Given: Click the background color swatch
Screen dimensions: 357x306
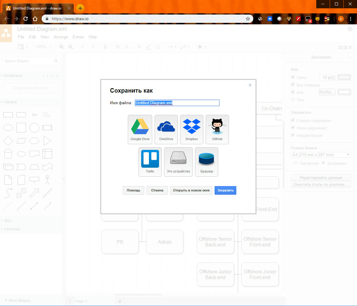Looking at the screenshot, I should point(344,92).
